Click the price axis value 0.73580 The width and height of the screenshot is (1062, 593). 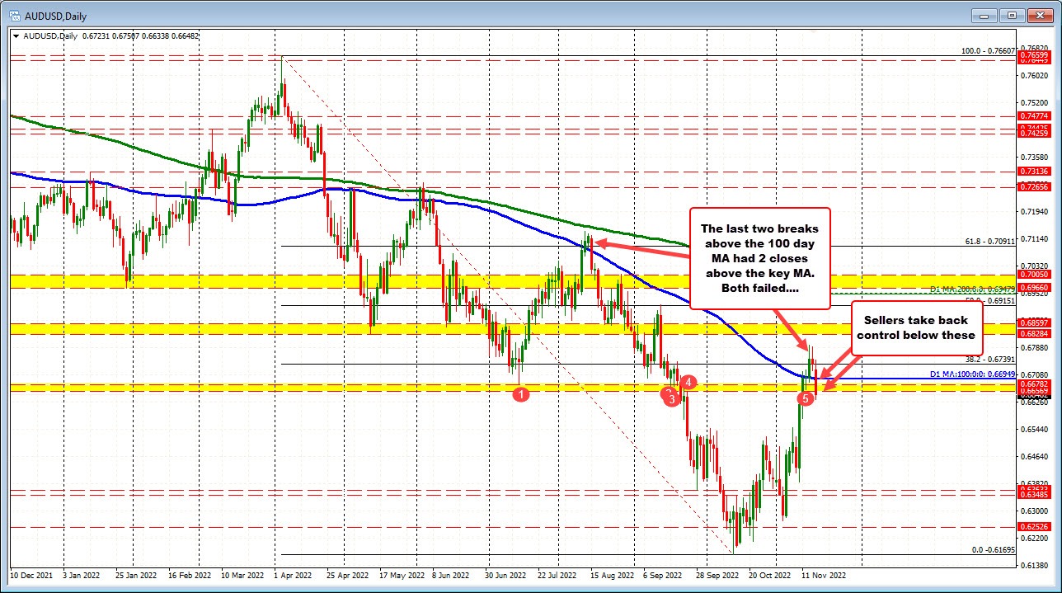pos(1036,156)
